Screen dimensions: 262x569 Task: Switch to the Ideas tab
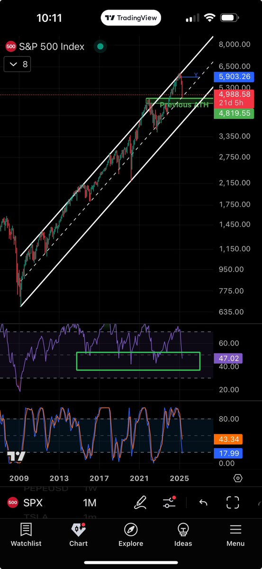coord(183,535)
